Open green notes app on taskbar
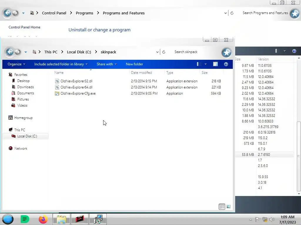The width and height of the screenshot is (301, 225). (x=25, y=219)
